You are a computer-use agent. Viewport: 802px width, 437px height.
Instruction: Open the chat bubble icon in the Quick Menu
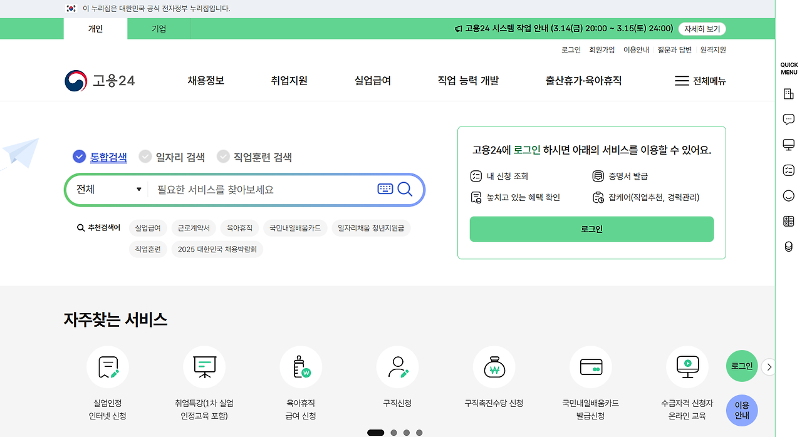click(789, 119)
